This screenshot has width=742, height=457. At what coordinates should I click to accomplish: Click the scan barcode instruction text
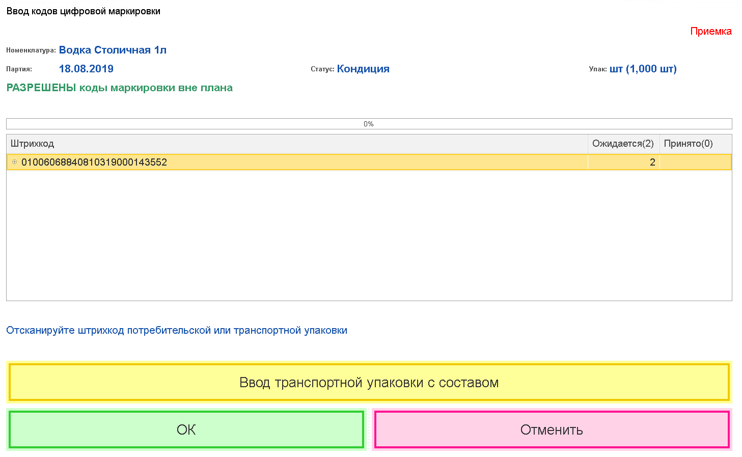point(177,330)
